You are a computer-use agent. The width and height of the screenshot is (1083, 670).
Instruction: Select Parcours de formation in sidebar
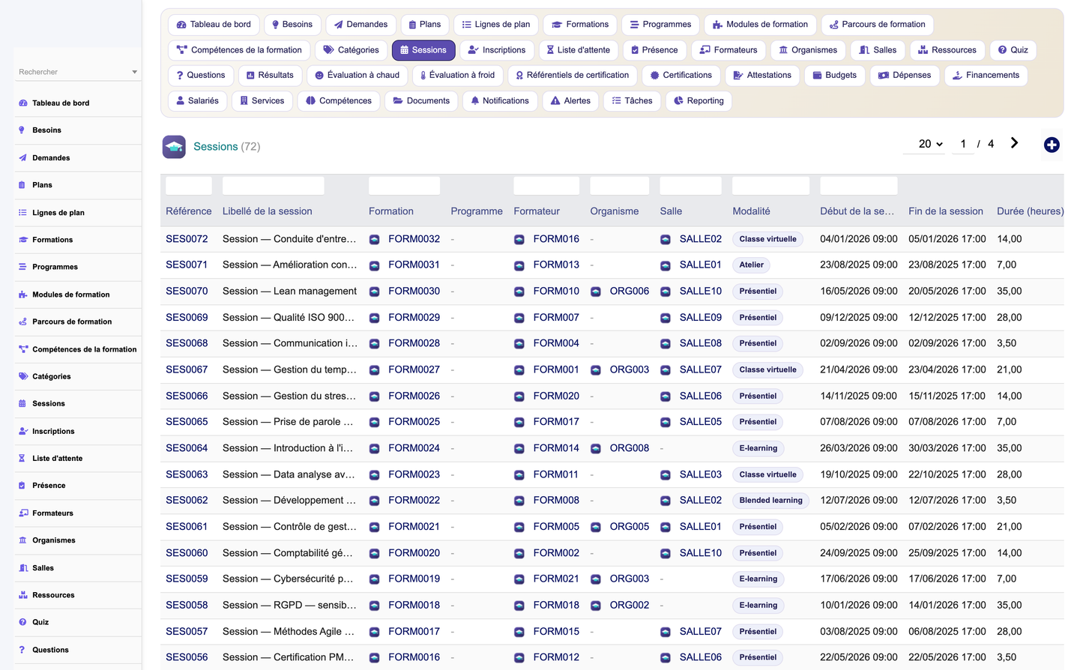coord(72,322)
